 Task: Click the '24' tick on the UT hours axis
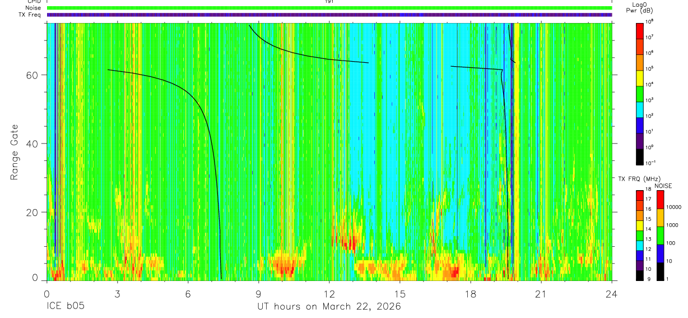coord(612,294)
